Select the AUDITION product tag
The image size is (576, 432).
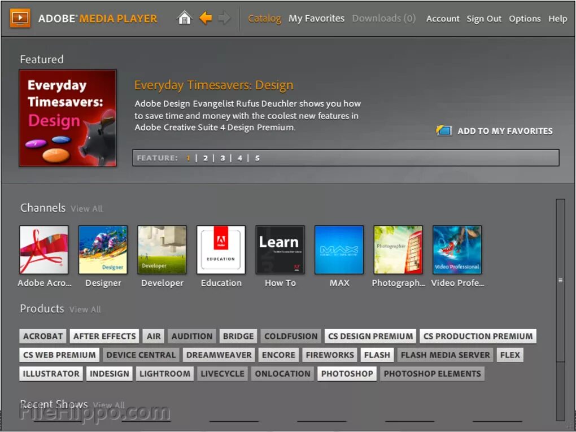[192, 336]
